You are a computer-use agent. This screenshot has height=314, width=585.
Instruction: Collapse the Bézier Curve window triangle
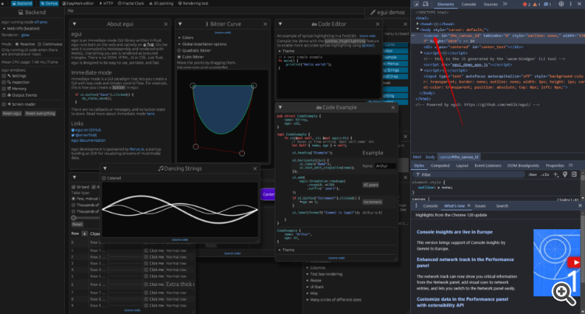[181, 25]
